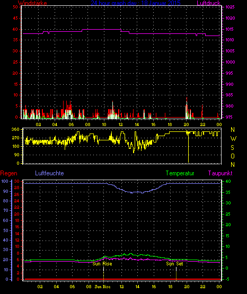The width and height of the screenshot is (247, 294).
Task: Click the blue Luftfeuchte legend label
Action: 49,173
